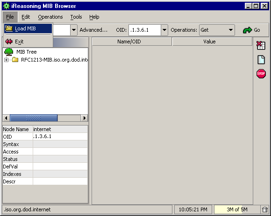The height and width of the screenshot is (216, 271).
Task: Click the 3M of 5M memory usage bar
Action: pos(237,209)
